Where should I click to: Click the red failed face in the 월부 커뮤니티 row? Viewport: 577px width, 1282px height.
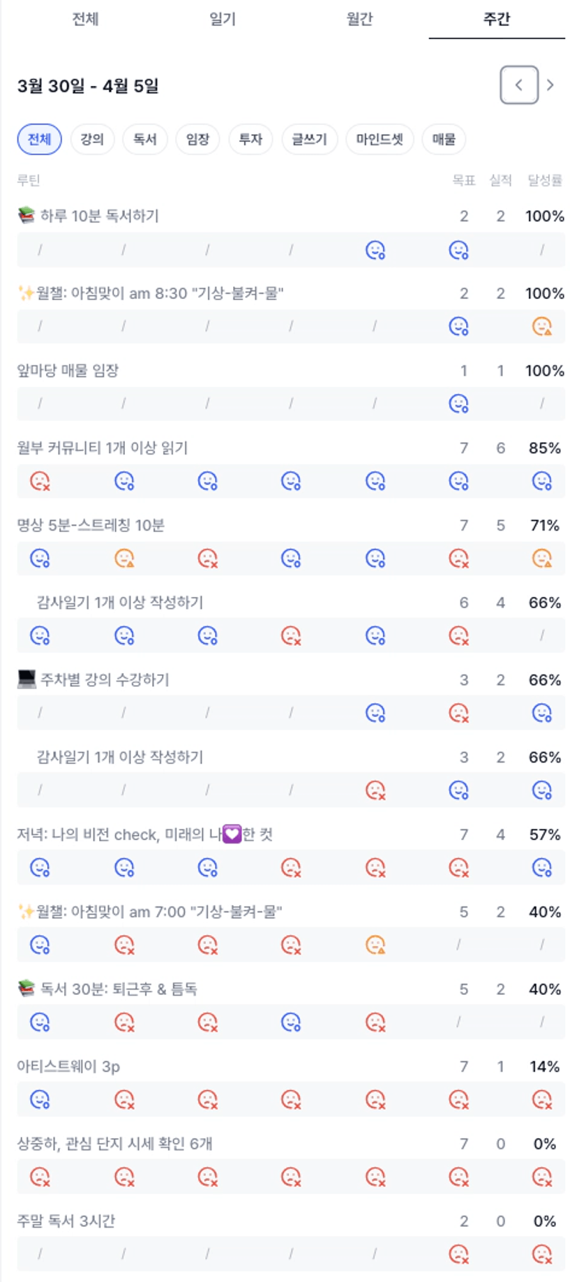40,481
